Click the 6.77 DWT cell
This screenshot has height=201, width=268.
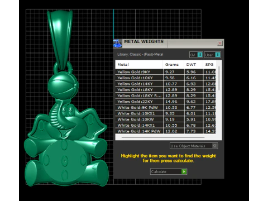tap(194, 108)
